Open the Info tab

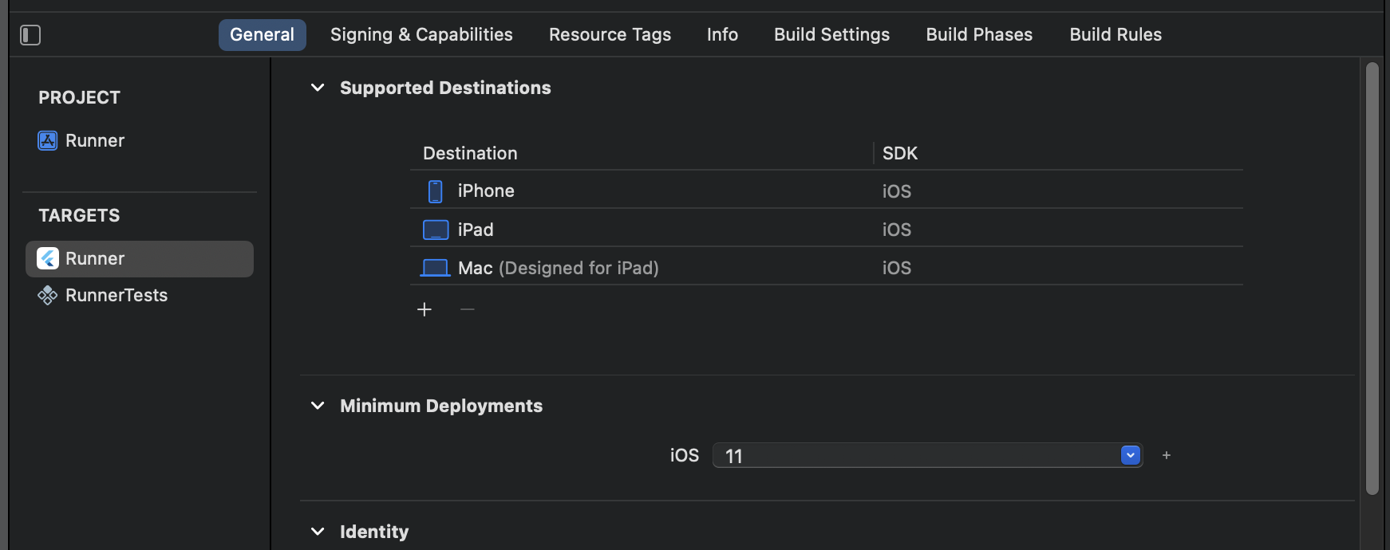coord(722,35)
